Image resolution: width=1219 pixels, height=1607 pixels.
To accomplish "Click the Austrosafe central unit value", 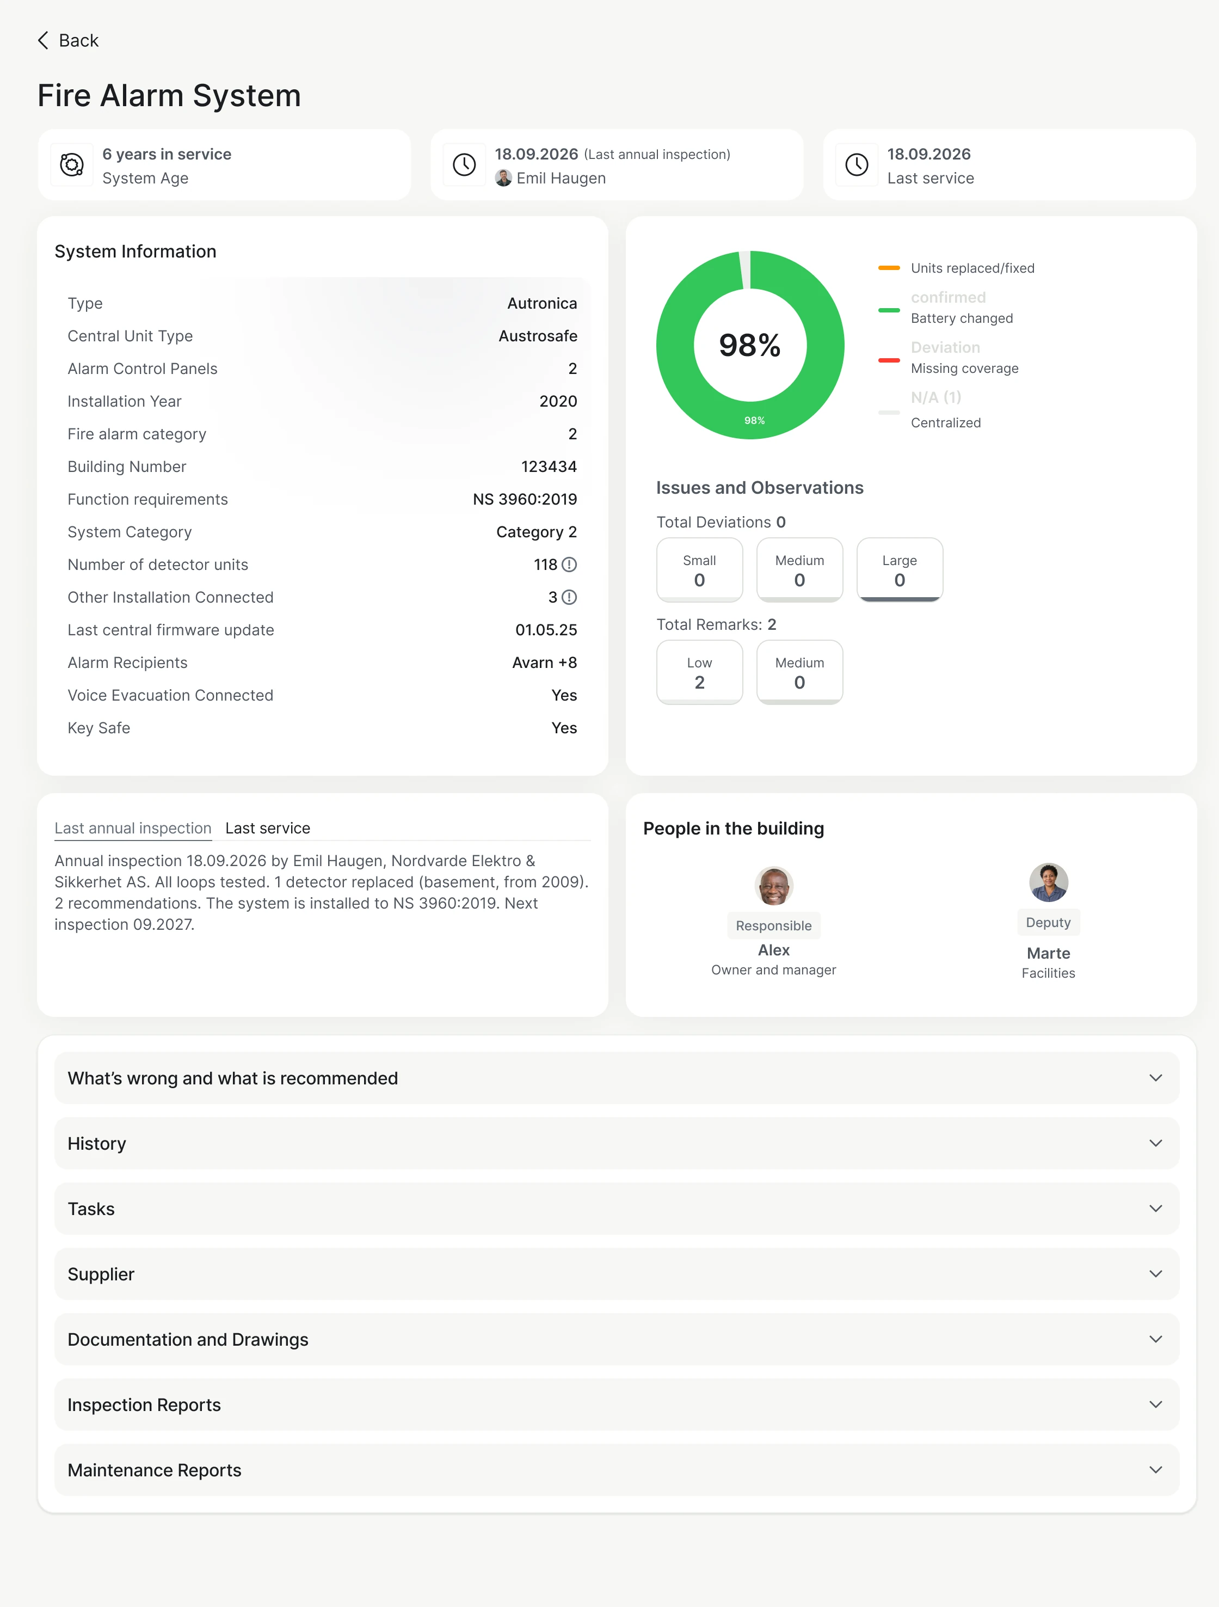I will (538, 336).
